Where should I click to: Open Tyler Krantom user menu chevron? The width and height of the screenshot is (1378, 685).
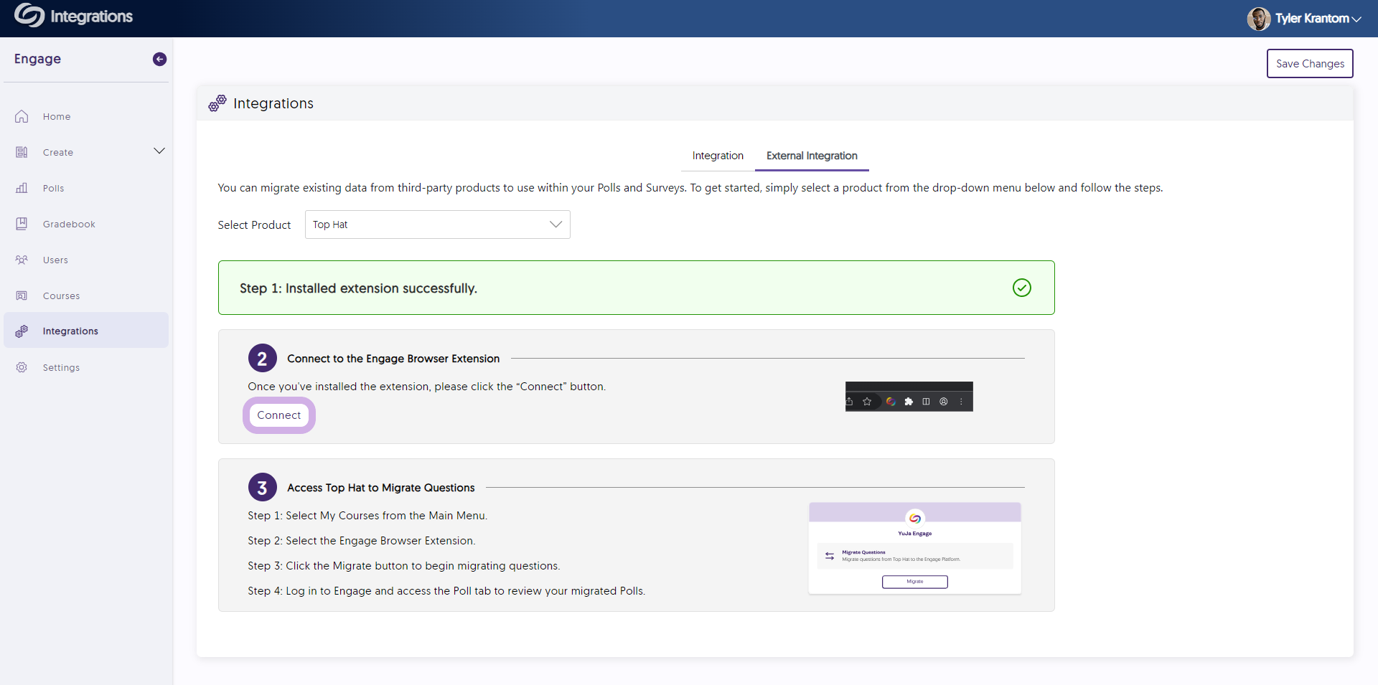[x=1356, y=19]
